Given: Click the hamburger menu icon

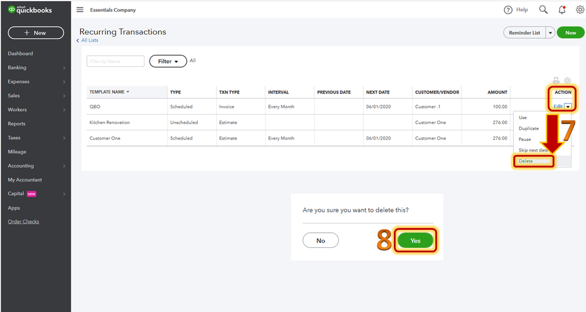Looking at the screenshot, I should point(80,10).
